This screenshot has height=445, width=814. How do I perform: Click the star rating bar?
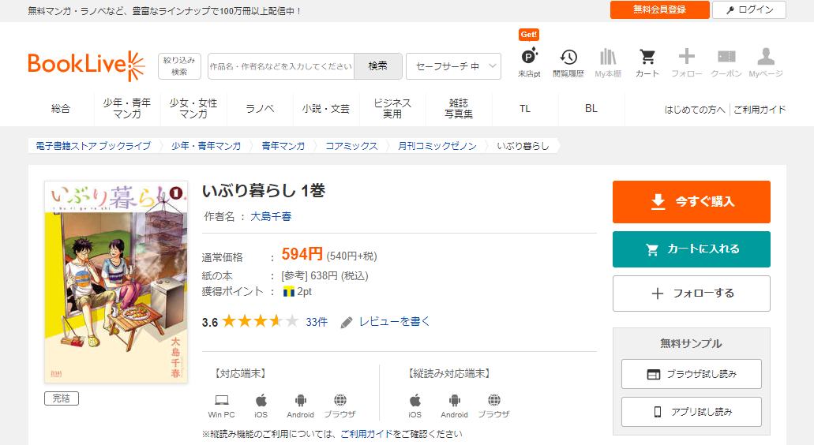tap(260, 322)
